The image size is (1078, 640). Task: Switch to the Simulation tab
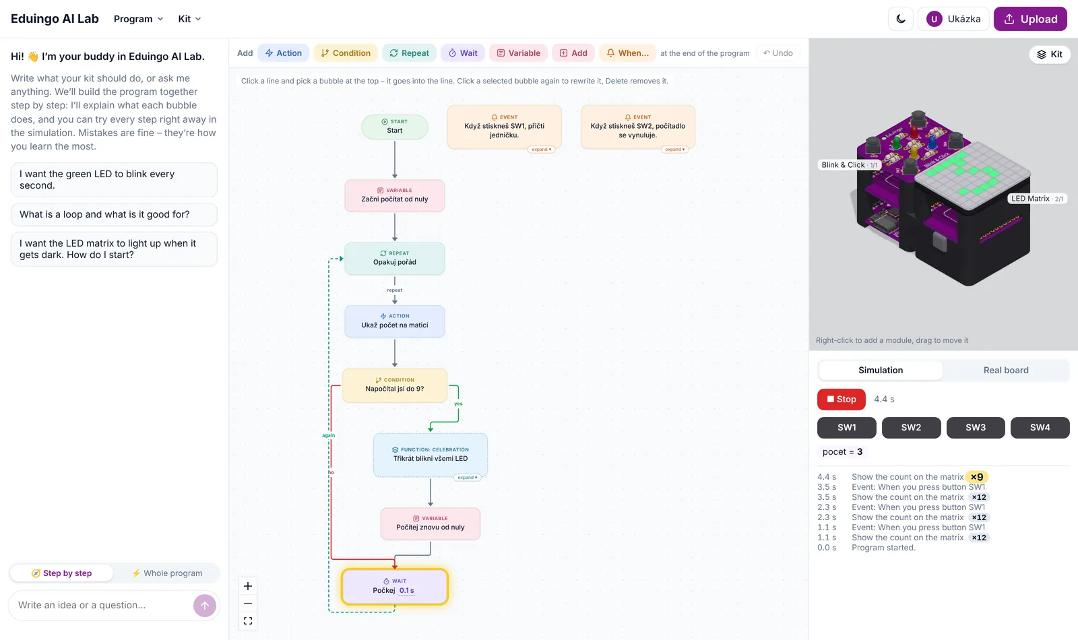point(881,371)
